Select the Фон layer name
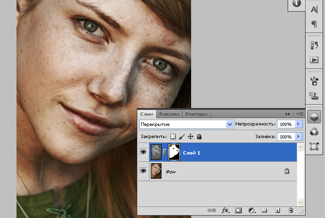The width and height of the screenshot is (325, 218). click(170, 171)
